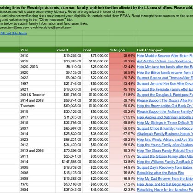
Task: Open Please Support the Mullane Family link
Action: point(165,112)
